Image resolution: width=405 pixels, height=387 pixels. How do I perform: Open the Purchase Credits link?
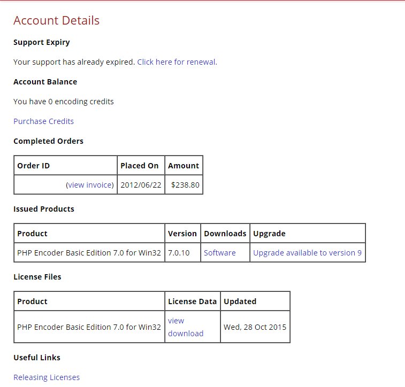click(x=43, y=121)
